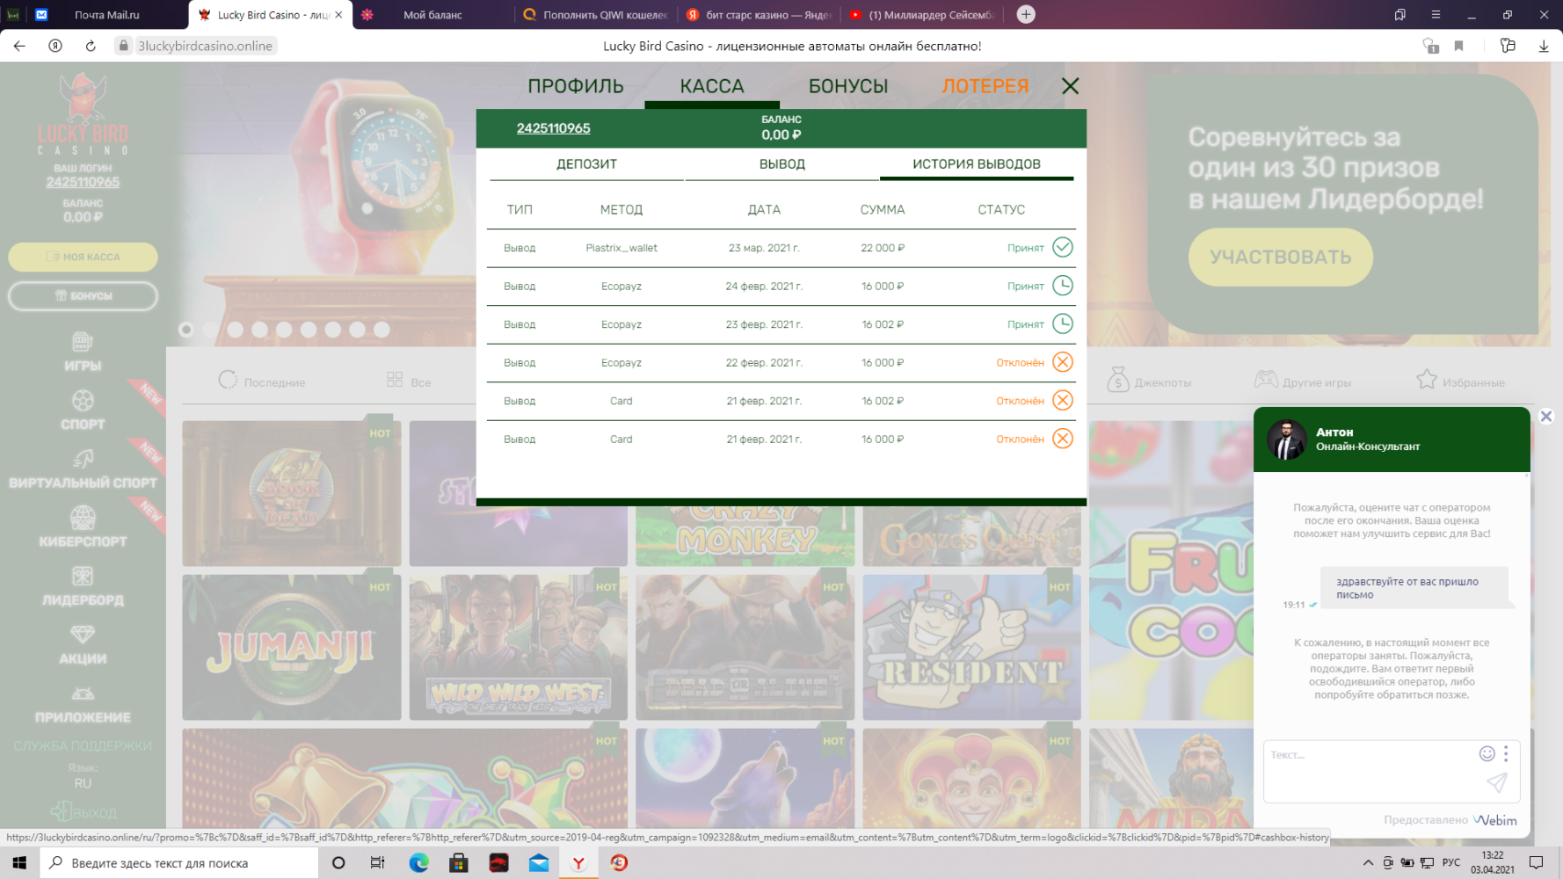Select the ВЫВОД sub-tab
1563x879 pixels.
click(x=782, y=164)
